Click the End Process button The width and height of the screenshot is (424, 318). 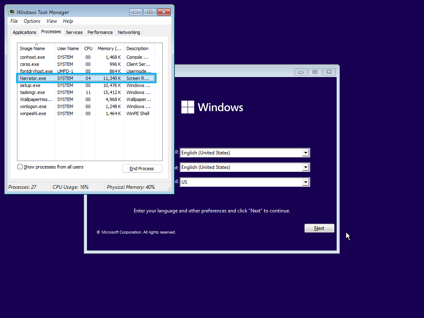(x=142, y=169)
